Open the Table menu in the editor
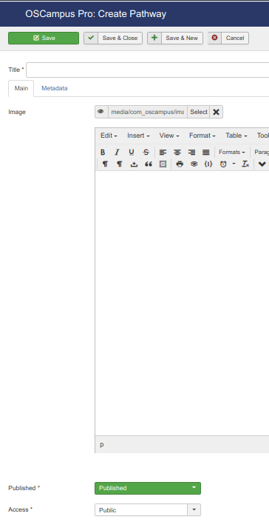 (x=236, y=135)
